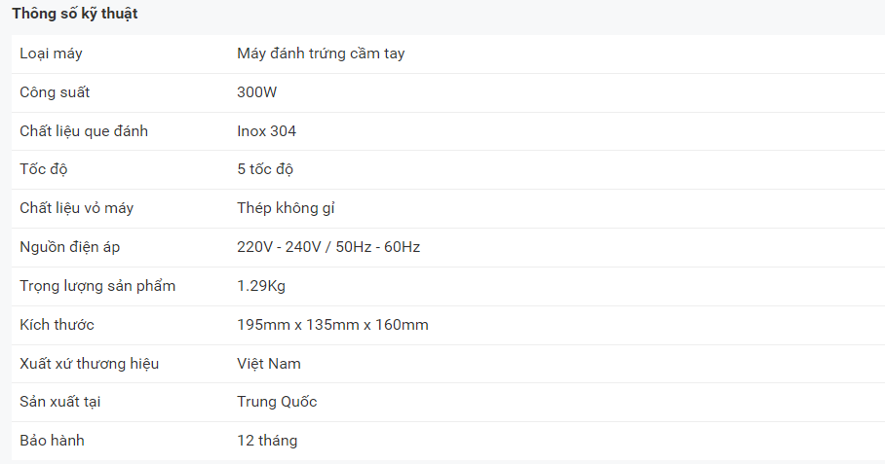Click the 'Thông số kỹ thuật' heading

75,14
